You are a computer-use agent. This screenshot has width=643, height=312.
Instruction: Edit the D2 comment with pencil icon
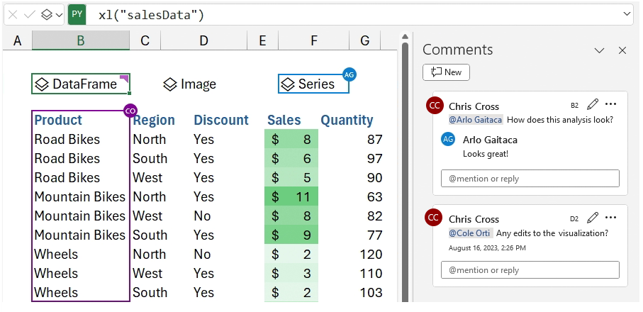[x=593, y=218]
